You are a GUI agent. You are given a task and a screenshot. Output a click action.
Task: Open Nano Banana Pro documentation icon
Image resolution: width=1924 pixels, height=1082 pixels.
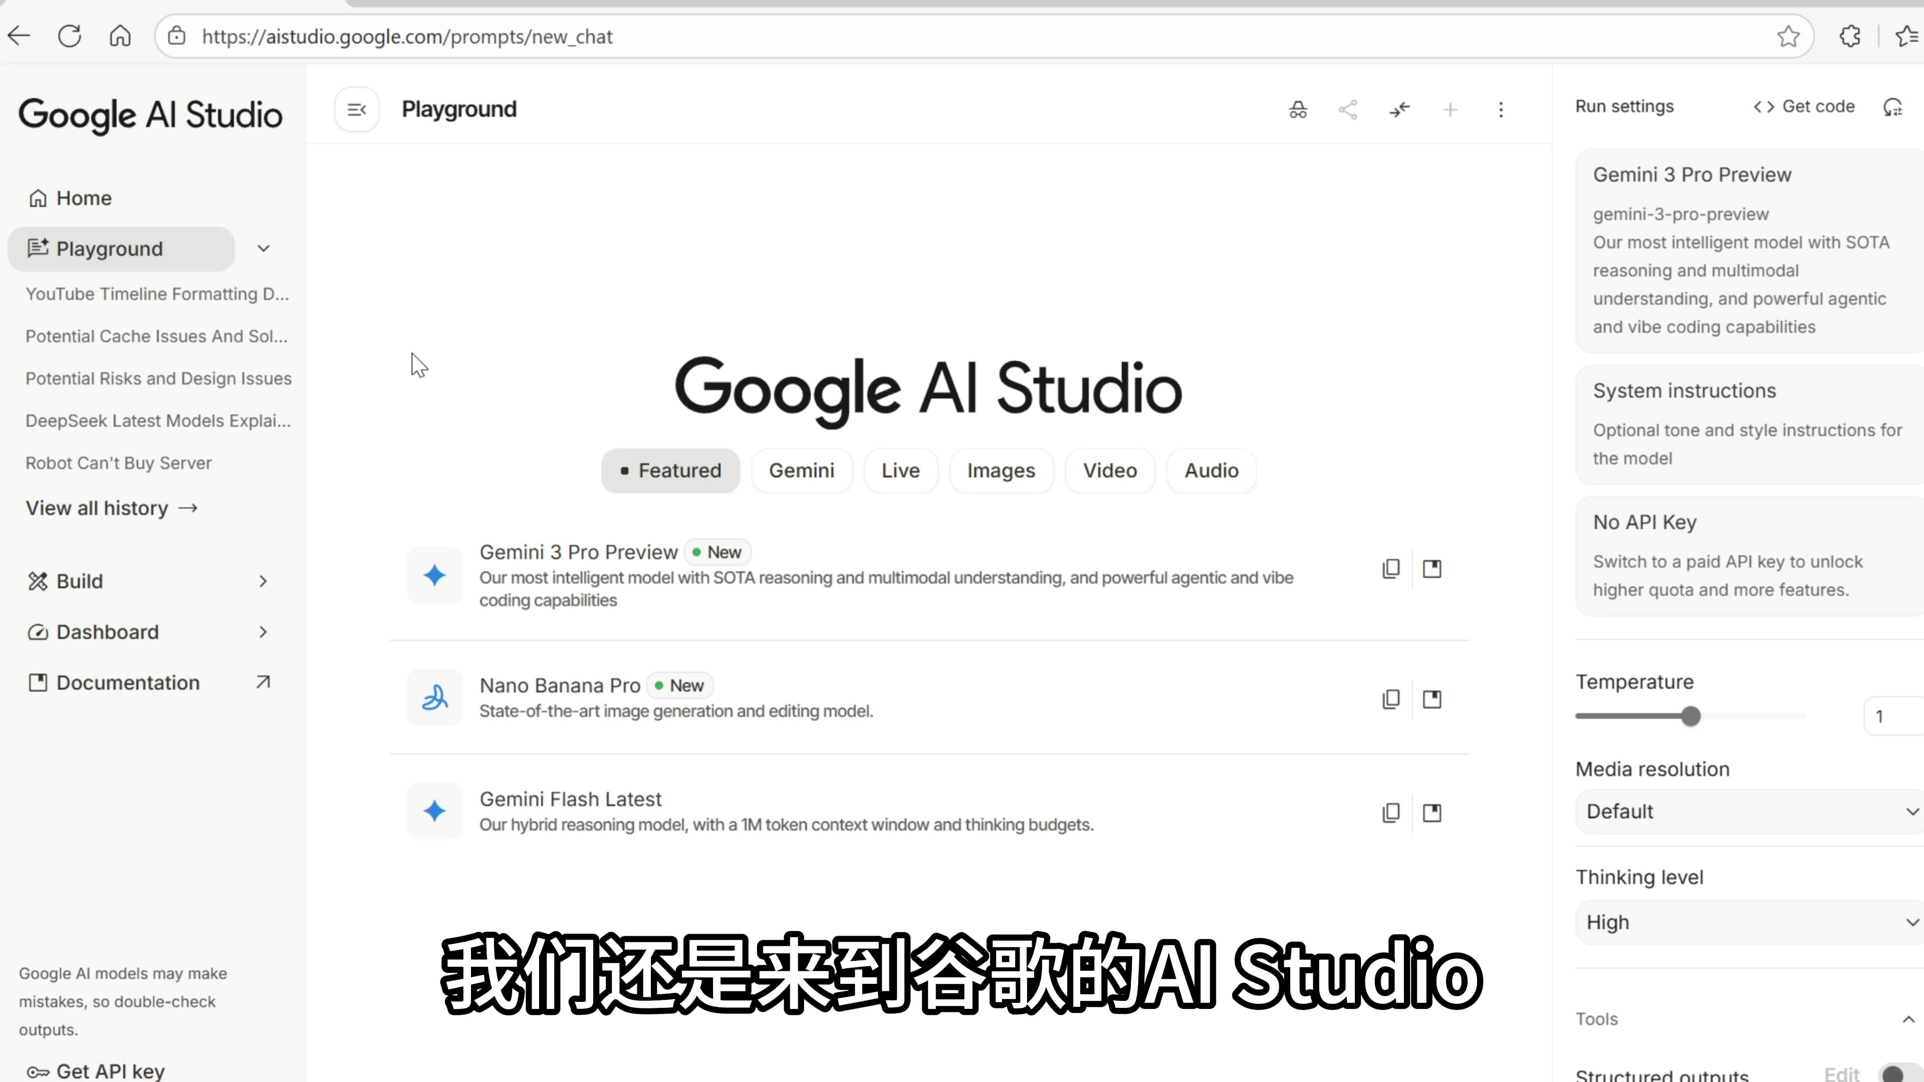[1432, 700]
